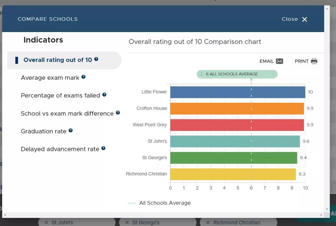Click help icon next to School vs exam mark difference
Screen dimensions: 336x226
[118, 113]
